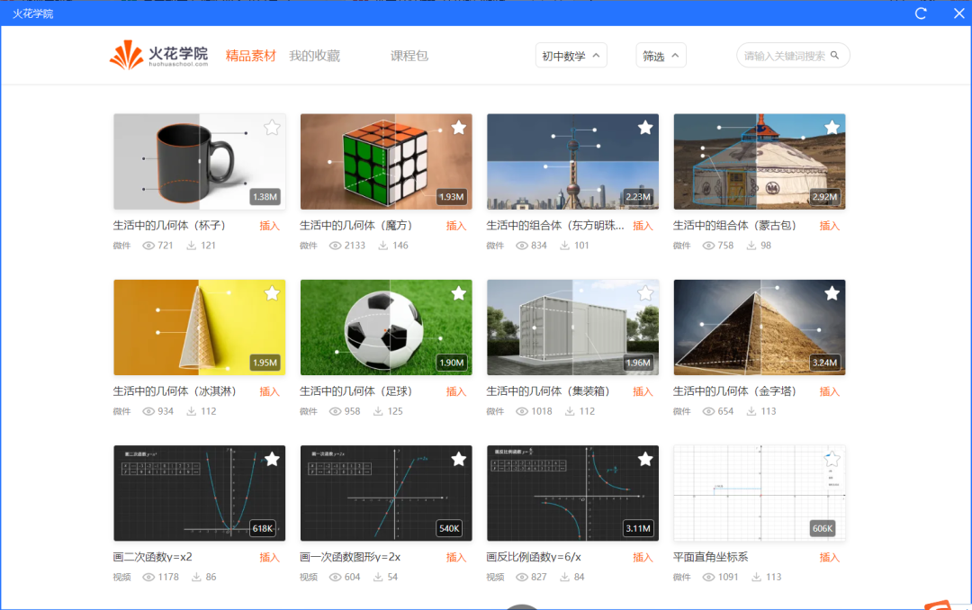Expand the 筛选 filter dropdown

point(661,56)
